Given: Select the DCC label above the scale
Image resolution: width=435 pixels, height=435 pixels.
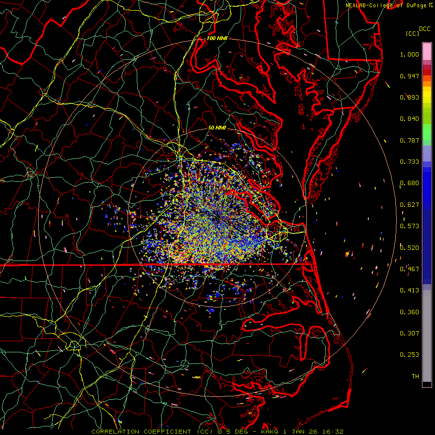Looking at the screenshot, I should [x=425, y=29].
